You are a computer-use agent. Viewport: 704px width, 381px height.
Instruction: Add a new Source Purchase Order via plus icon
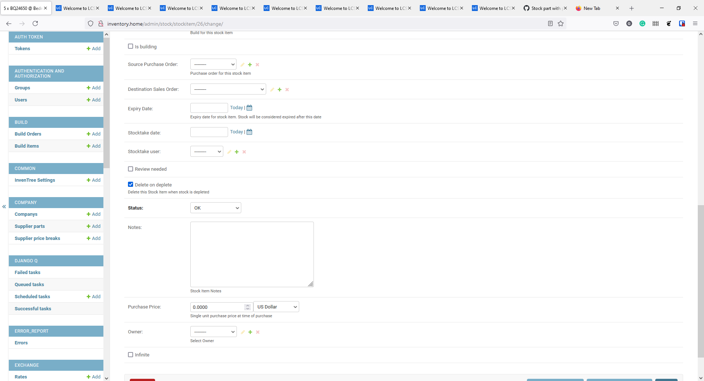[250, 64]
